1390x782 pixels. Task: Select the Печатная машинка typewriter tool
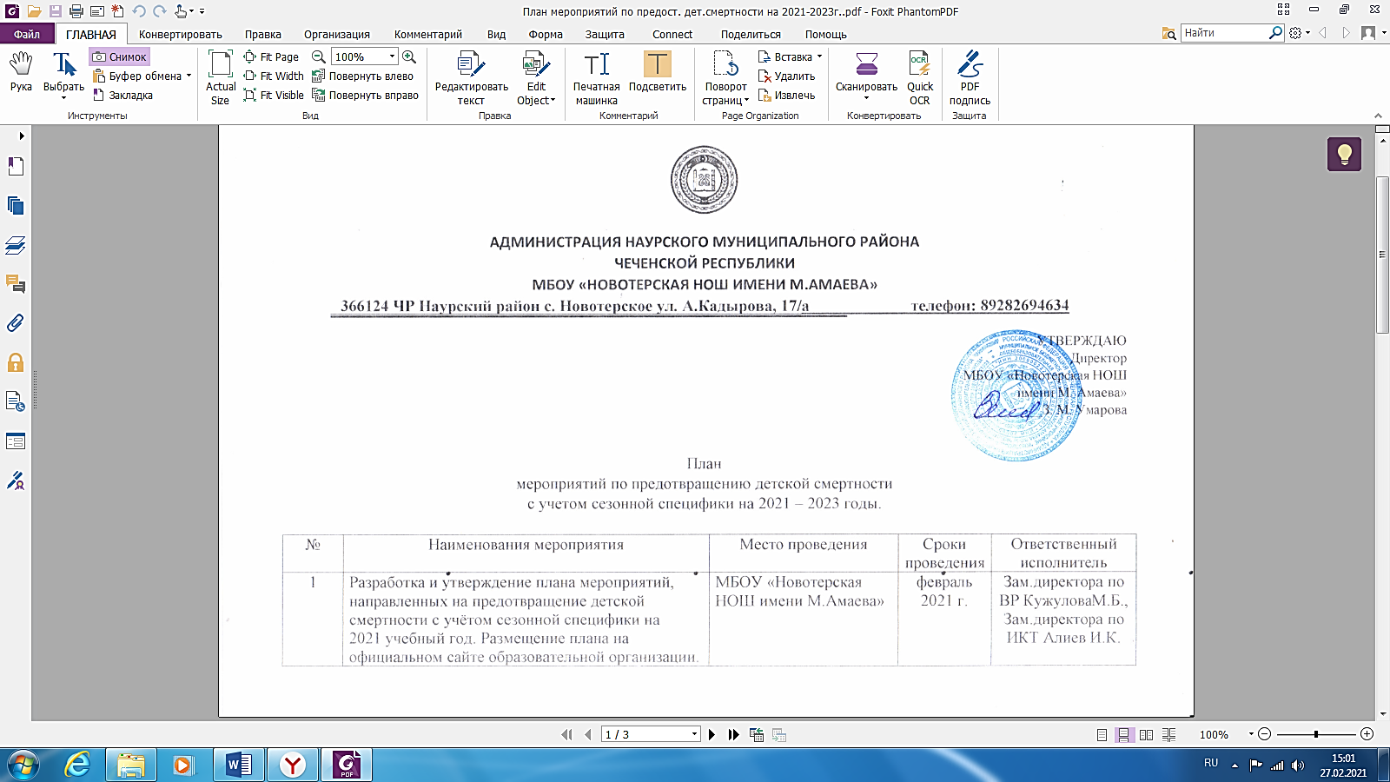pyautogui.click(x=597, y=78)
